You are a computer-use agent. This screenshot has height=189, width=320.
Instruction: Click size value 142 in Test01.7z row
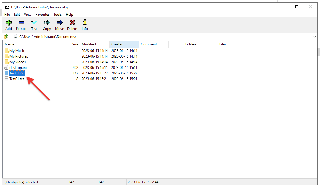(x=75, y=73)
